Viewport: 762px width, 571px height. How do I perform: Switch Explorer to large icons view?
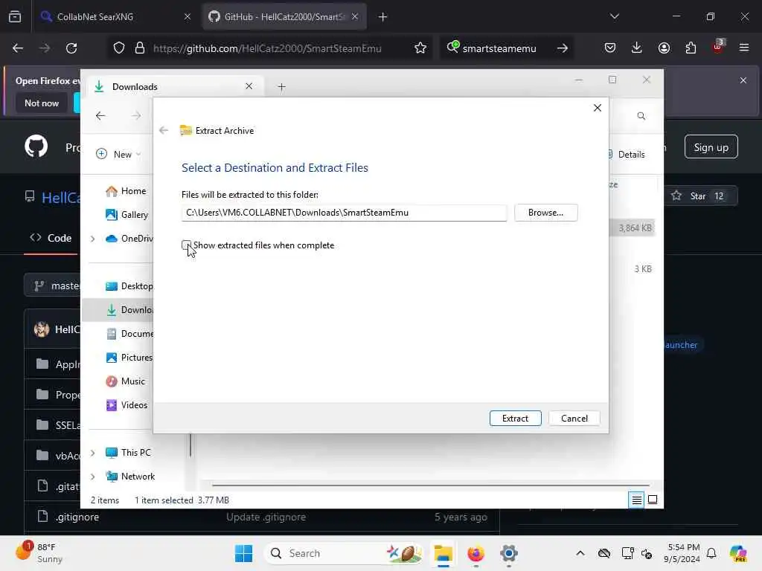pyautogui.click(x=653, y=500)
